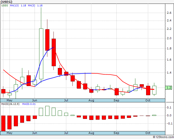Screen dimensions: 174x139
Task: Click the Aug label under the price chart
Action: tap(91, 100)
